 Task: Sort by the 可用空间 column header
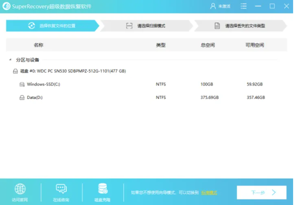pyautogui.click(x=255, y=45)
